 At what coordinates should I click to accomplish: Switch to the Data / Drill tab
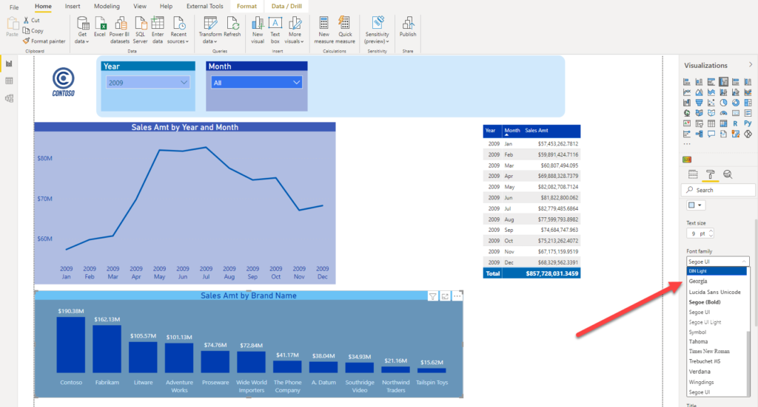[x=286, y=6]
